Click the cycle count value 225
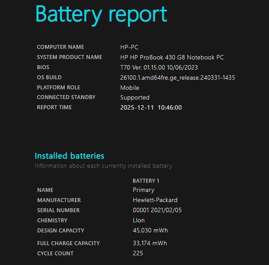 (138, 253)
